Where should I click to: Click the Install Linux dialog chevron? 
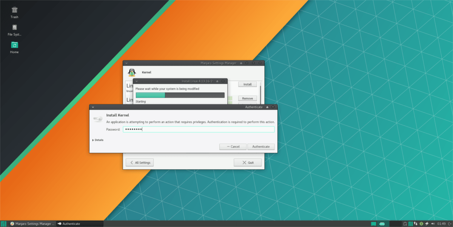[x=137, y=81]
